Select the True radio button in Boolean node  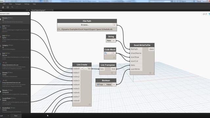(x=98, y=85)
